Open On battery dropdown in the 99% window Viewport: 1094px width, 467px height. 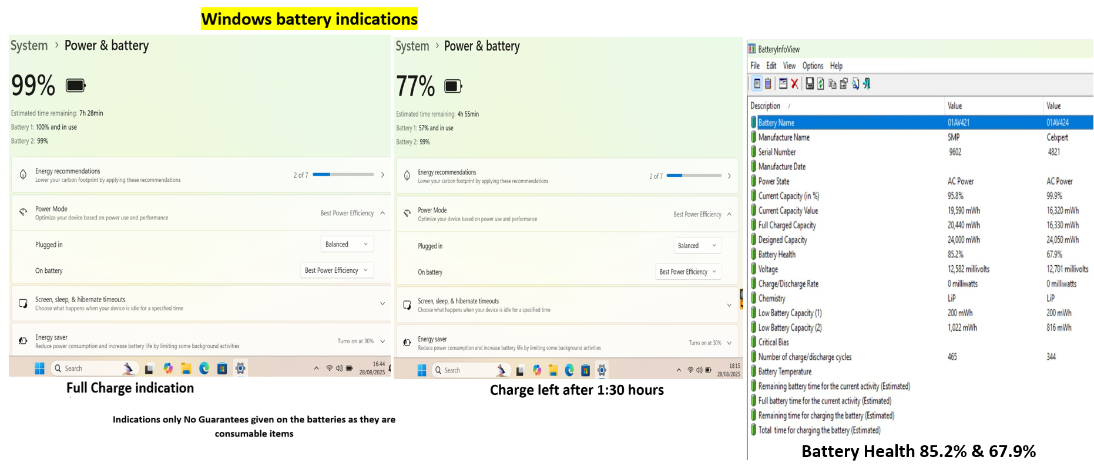(x=337, y=270)
